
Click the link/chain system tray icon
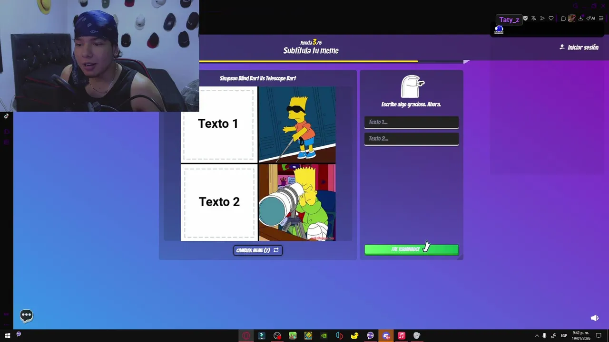coord(553,336)
